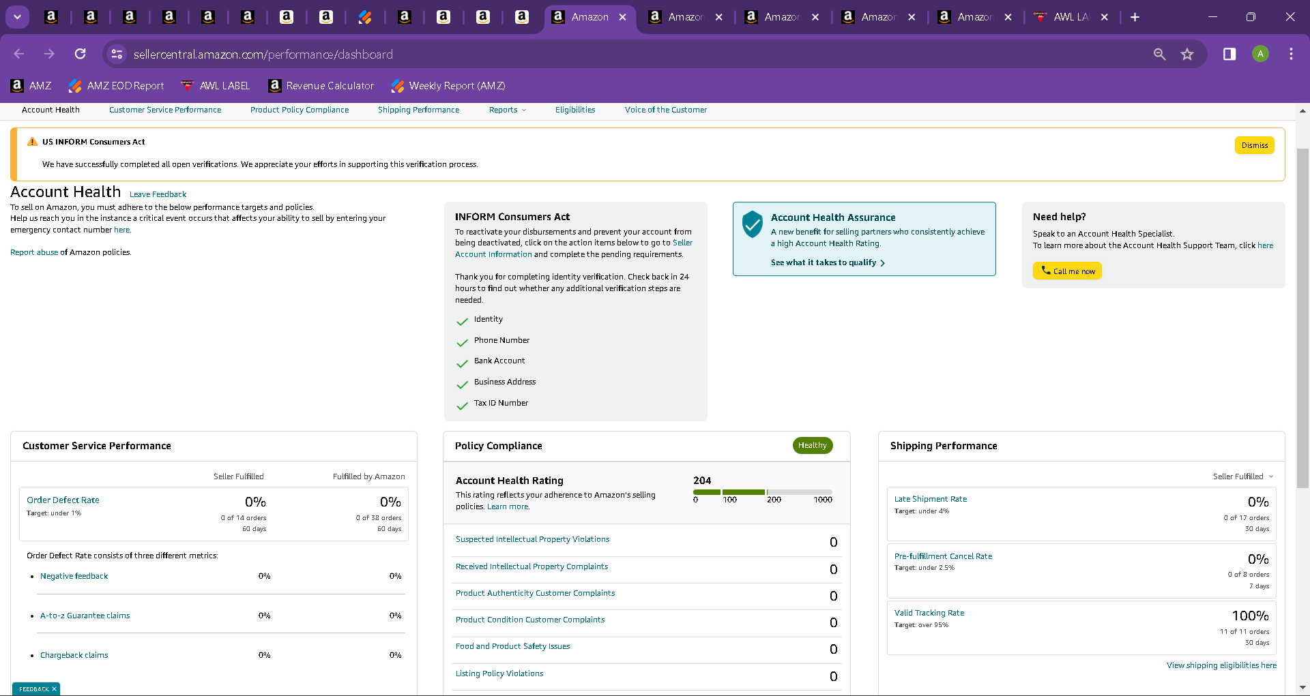This screenshot has height=696, width=1310.
Task: Close the AWL LABEL browser tab
Action: (1105, 17)
